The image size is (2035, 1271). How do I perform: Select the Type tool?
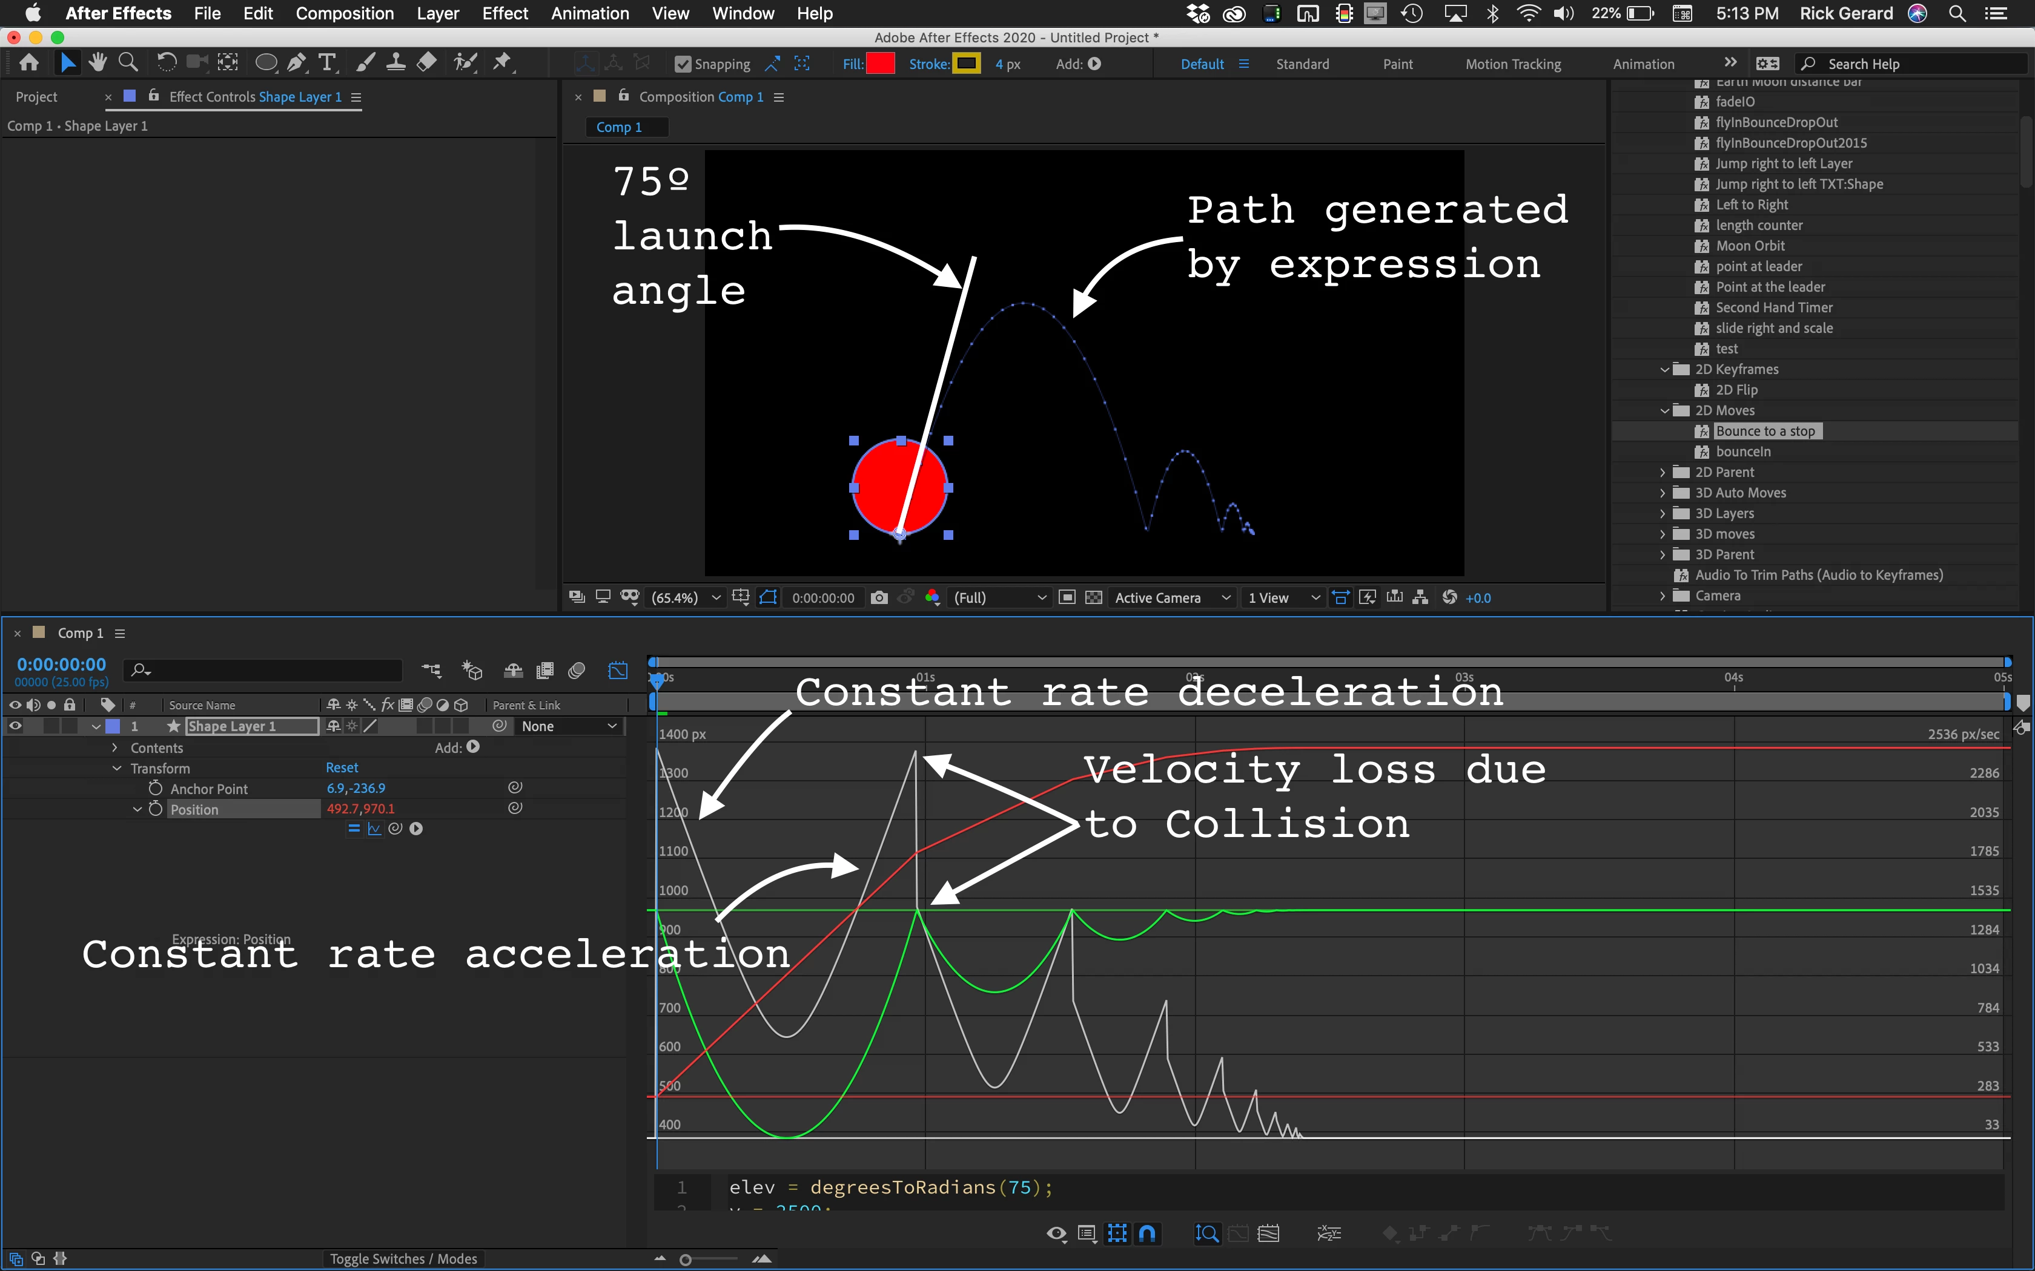[x=327, y=62]
